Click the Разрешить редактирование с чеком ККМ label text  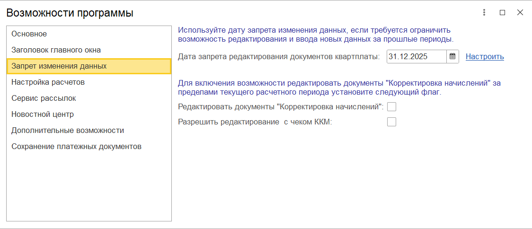point(255,122)
